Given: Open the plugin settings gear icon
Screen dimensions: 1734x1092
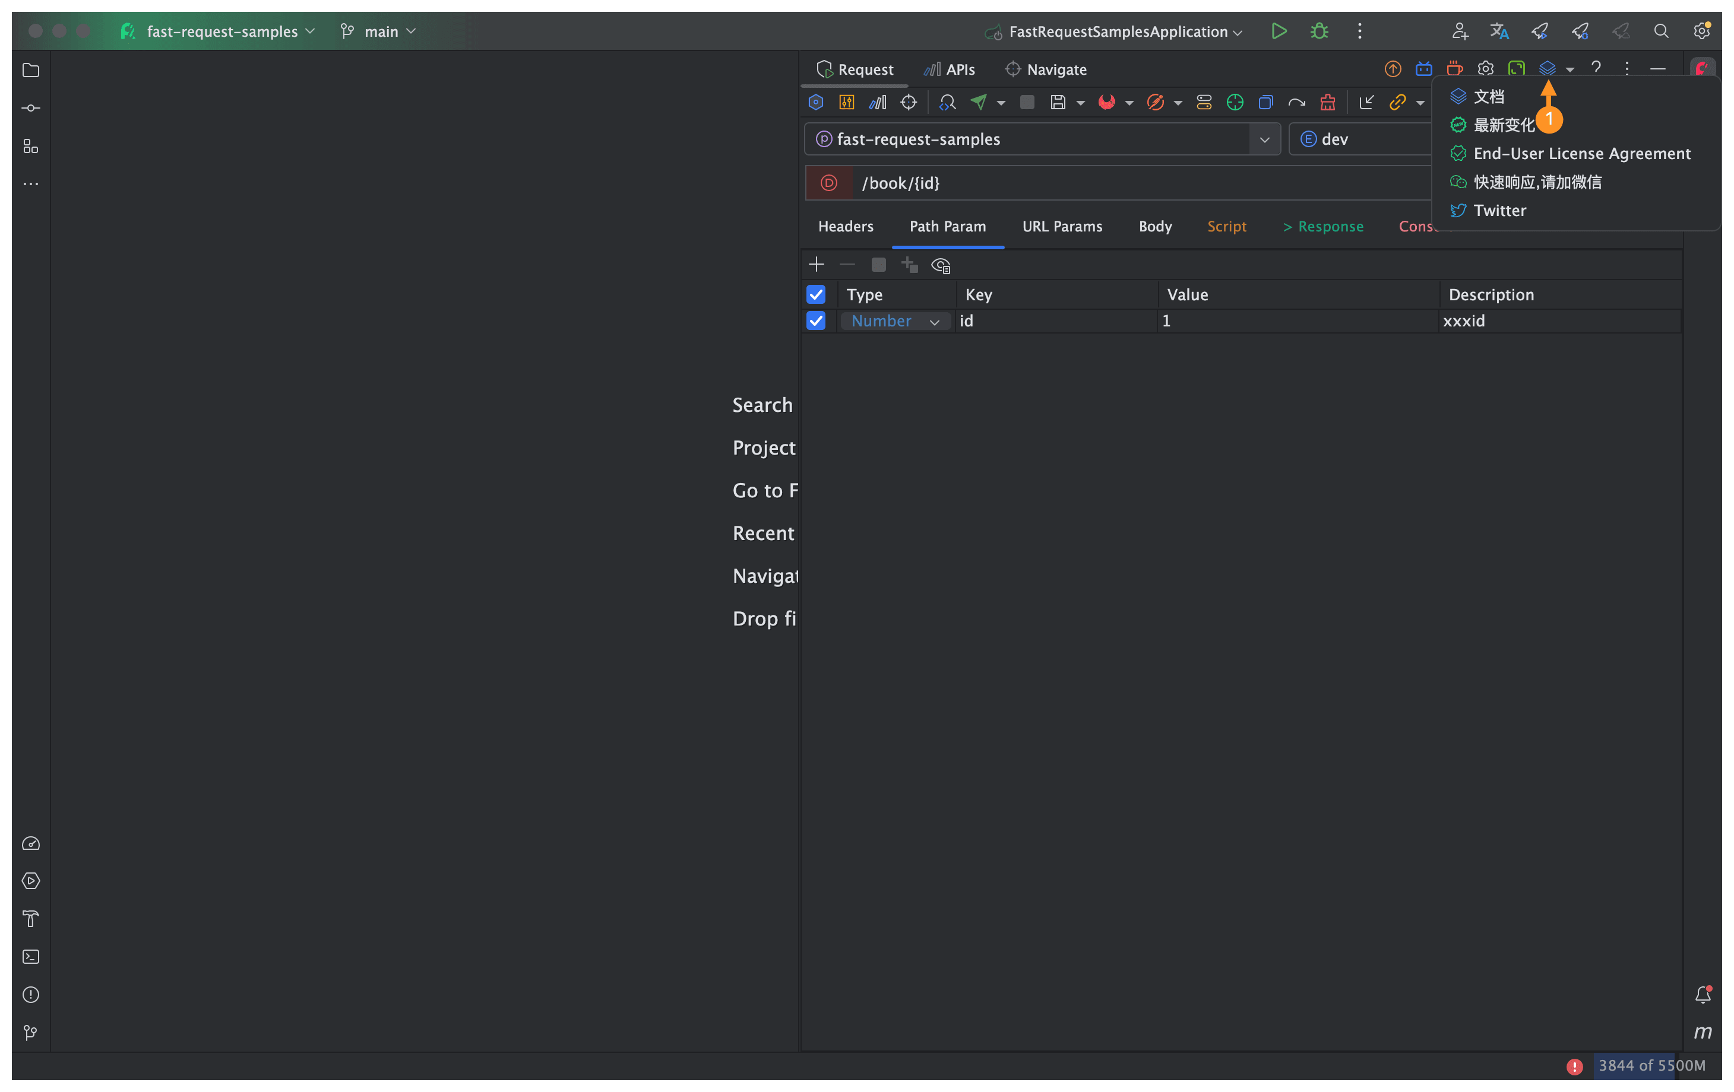Looking at the screenshot, I should pos(1485,69).
